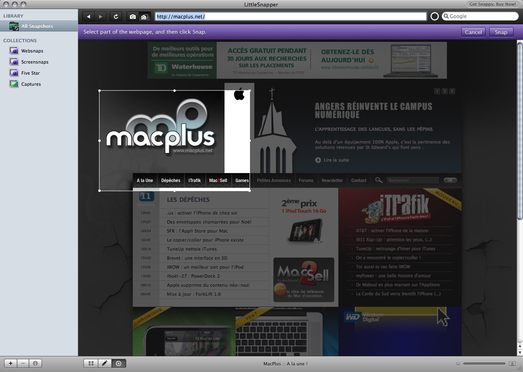The width and height of the screenshot is (523, 372).
Task: Open the Forums tab
Action: click(x=306, y=180)
